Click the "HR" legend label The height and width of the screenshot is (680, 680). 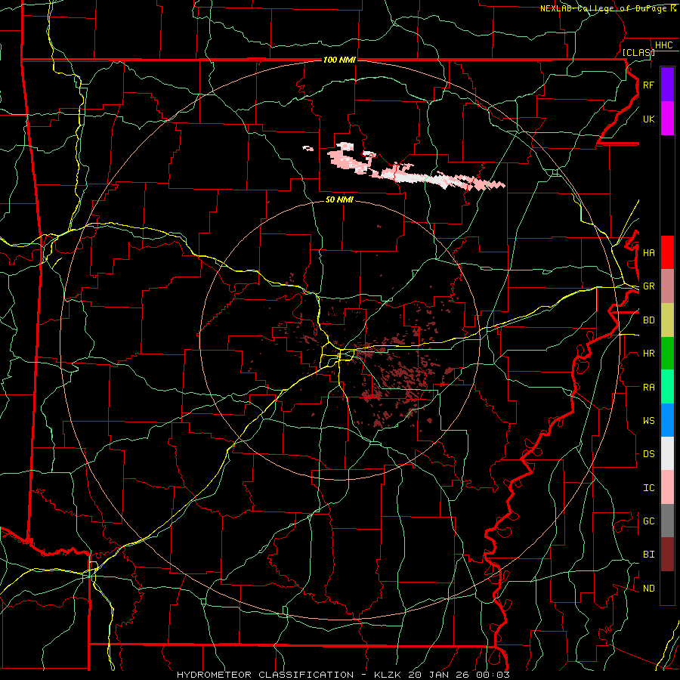pos(648,354)
